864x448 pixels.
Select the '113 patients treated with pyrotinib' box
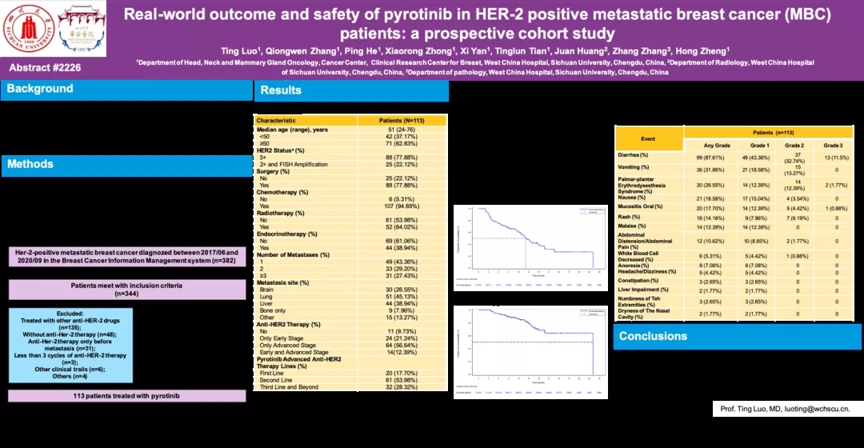[126, 396]
